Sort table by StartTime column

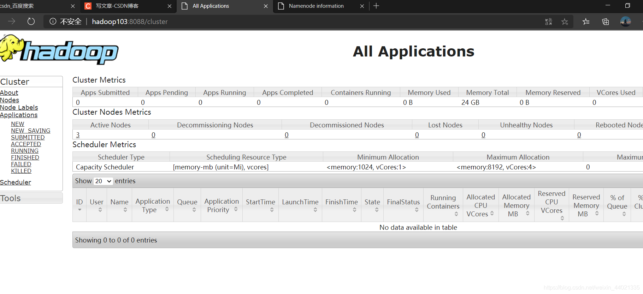(272, 210)
